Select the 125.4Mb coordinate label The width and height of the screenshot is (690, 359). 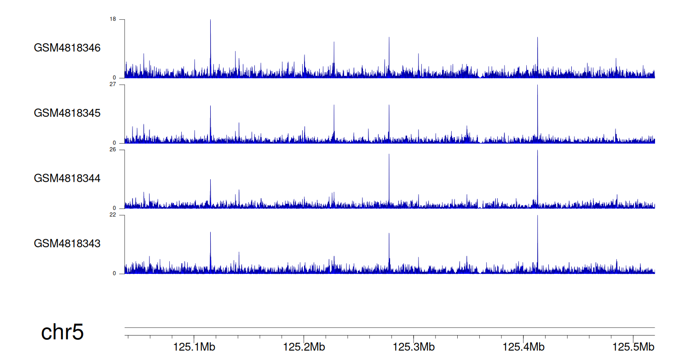pyautogui.click(x=523, y=347)
